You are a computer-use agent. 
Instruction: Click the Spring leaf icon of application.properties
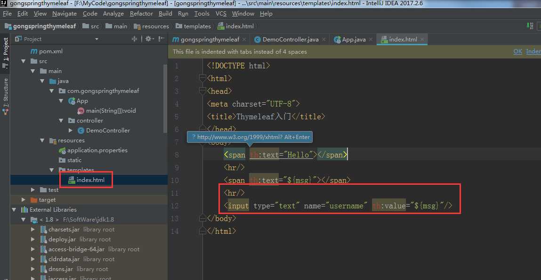click(x=62, y=150)
